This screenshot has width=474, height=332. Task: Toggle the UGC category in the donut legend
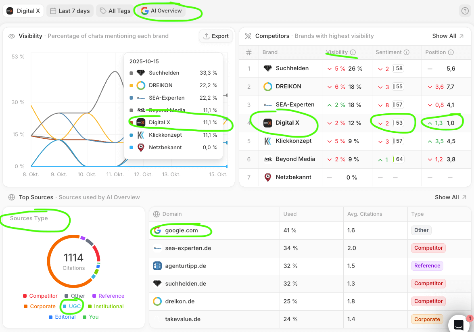tap(72, 306)
